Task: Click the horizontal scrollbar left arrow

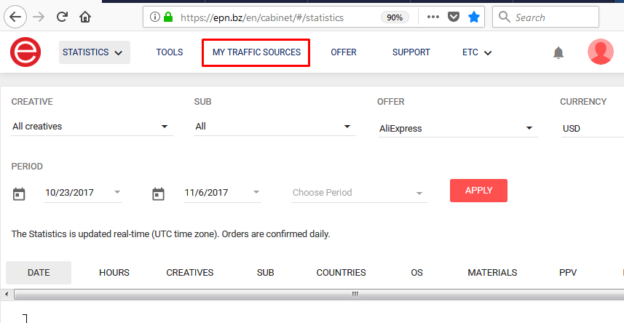Action: pos(7,295)
